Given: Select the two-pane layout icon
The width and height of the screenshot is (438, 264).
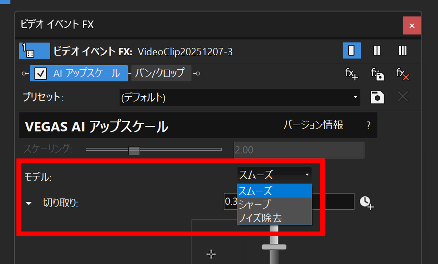Looking at the screenshot, I should pyautogui.click(x=376, y=50).
